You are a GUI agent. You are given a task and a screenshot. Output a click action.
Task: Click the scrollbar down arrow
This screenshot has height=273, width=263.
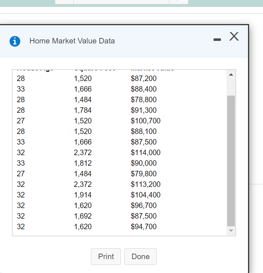231,231
